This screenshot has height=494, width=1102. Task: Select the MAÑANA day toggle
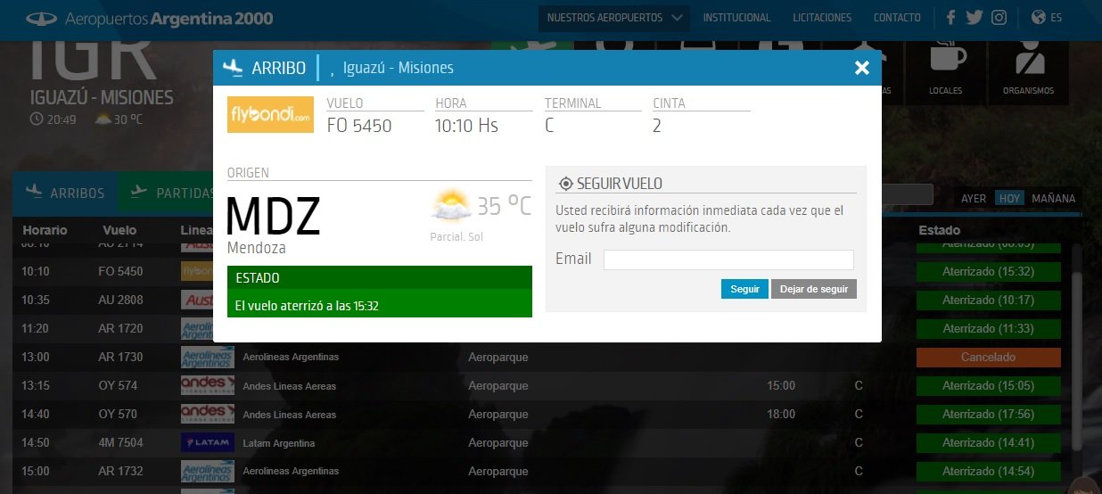(x=1053, y=199)
